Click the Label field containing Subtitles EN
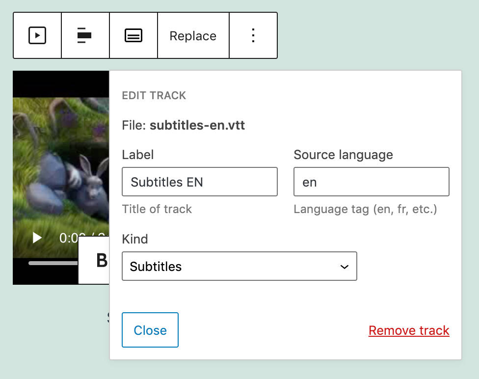This screenshot has height=379, width=479. pyautogui.click(x=199, y=182)
